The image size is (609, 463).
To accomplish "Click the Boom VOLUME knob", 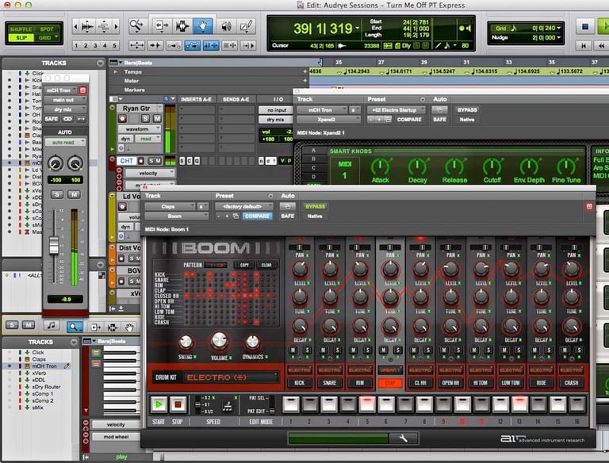I will tap(219, 340).
